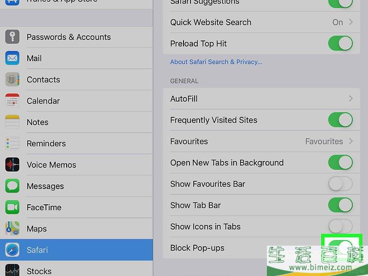Open Reminders settings entry
This screenshot has height=276, width=368.
76,144
